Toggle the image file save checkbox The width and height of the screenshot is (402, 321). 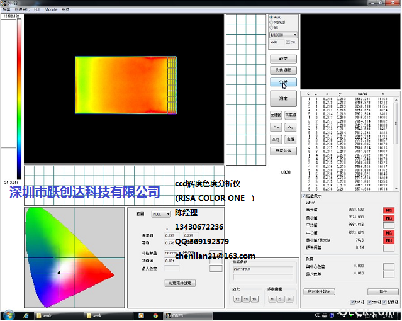point(384,302)
